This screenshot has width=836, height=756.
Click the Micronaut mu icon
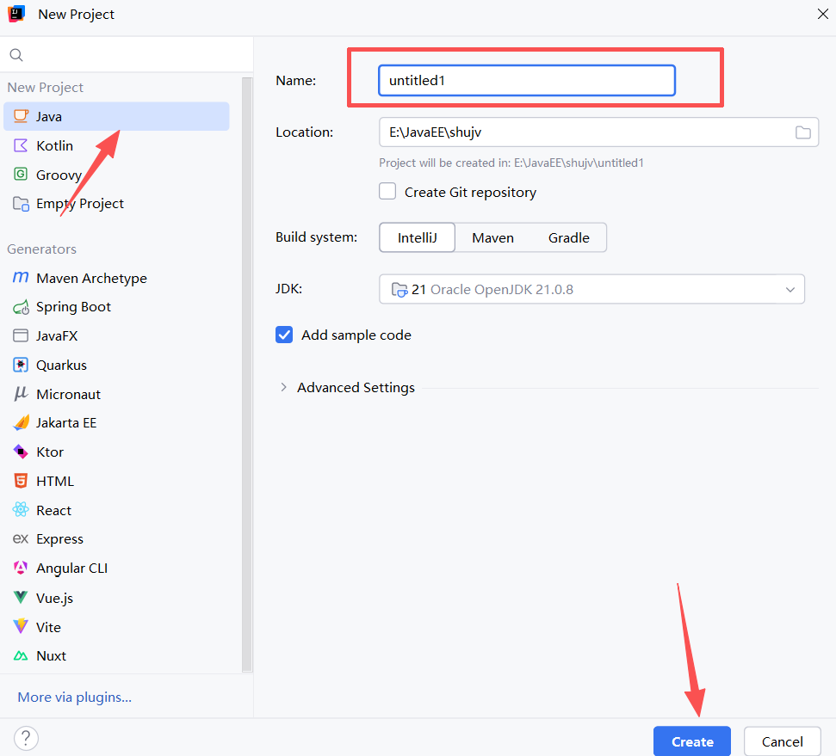pos(21,394)
